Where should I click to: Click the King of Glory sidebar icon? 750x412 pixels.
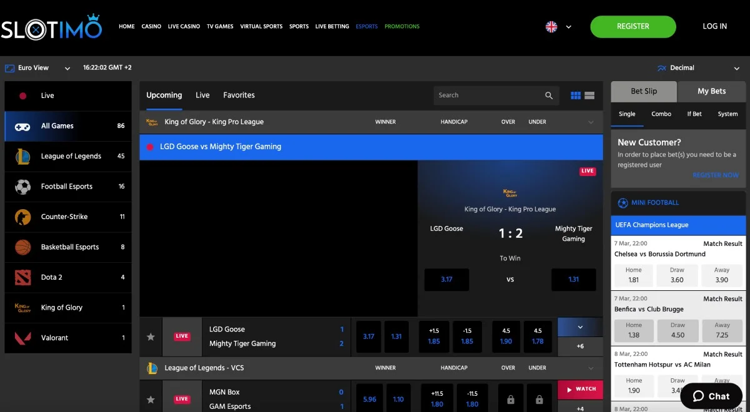(23, 308)
